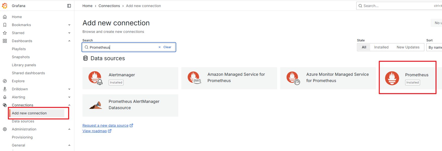The width and height of the screenshot is (442, 151).
Task: Click the Dashboards grid icon
Action: tap(5, 41)
